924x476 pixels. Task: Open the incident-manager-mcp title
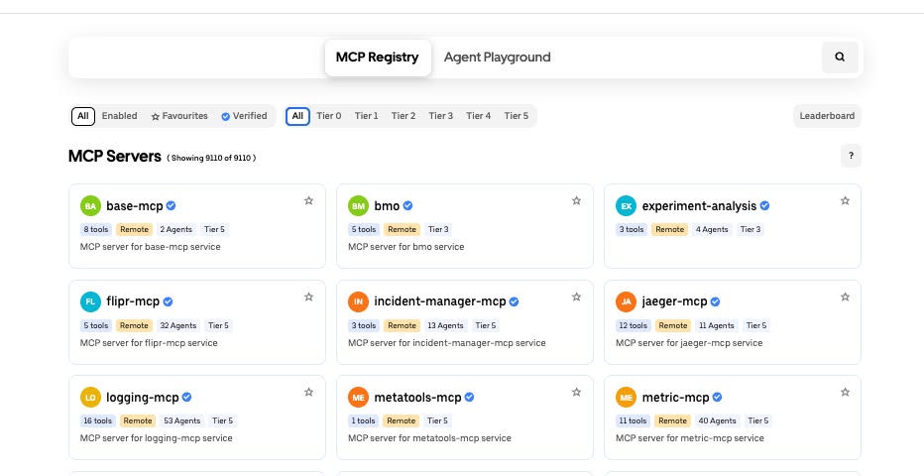tap(440, 301)
